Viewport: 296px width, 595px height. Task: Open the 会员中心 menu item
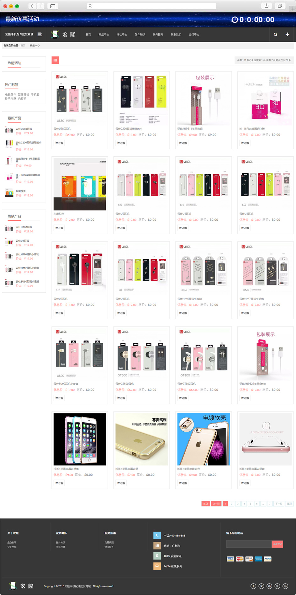click(x=194, y=35)
